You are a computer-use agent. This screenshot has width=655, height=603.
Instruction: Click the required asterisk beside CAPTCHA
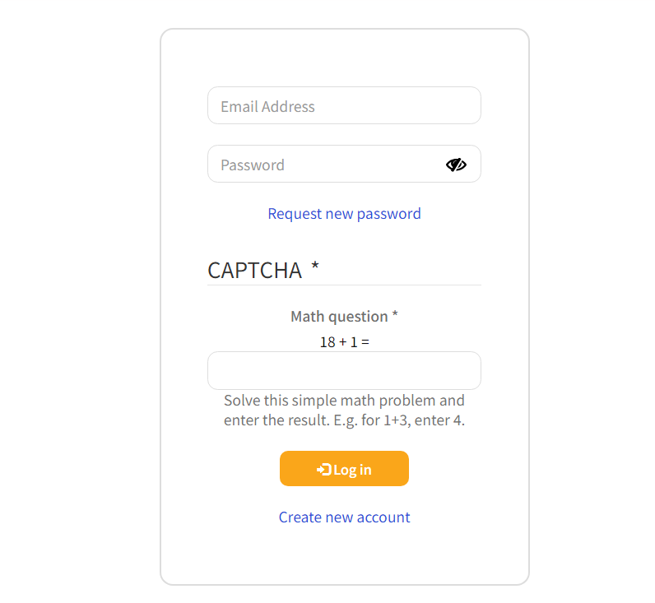click(x=315, y=268)
